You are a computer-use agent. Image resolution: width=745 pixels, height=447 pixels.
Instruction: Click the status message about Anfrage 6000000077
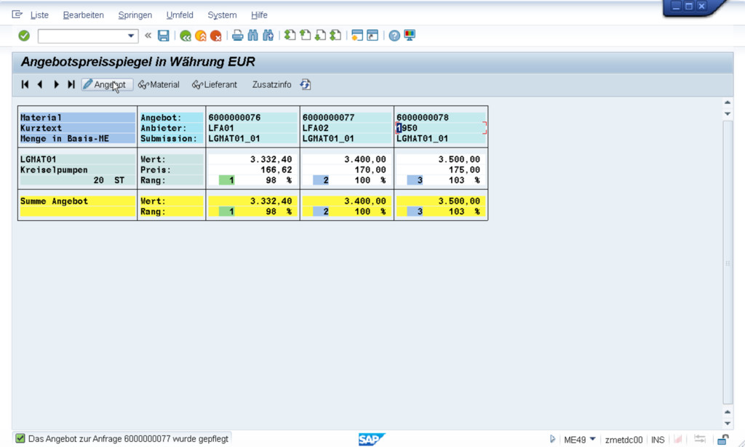(128, 439)
